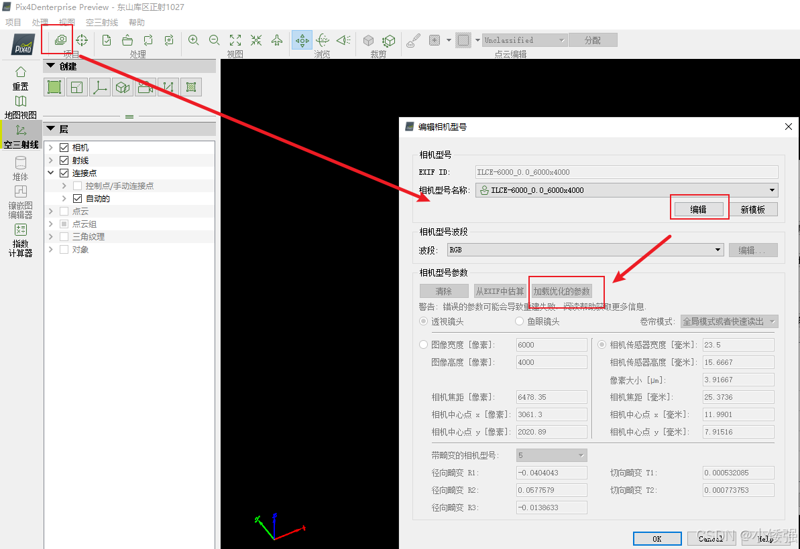The image size is (800, 549).
Task: Create a new surface object
Action: (x=191, y=87)
